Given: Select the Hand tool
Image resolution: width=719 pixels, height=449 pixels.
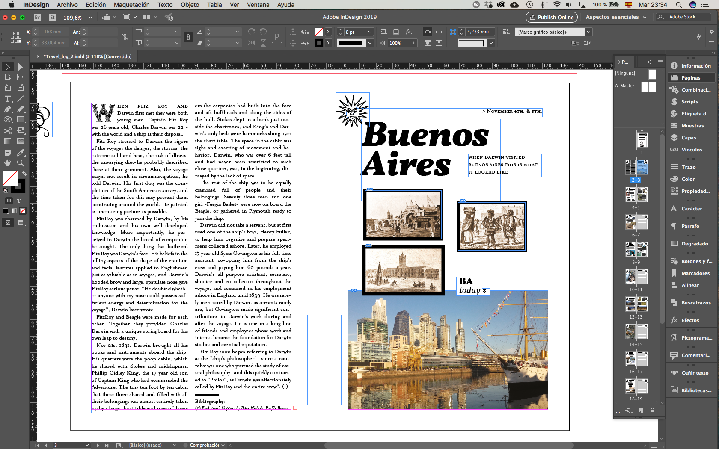Looking at the screenshot, I should tap(8, 163).
